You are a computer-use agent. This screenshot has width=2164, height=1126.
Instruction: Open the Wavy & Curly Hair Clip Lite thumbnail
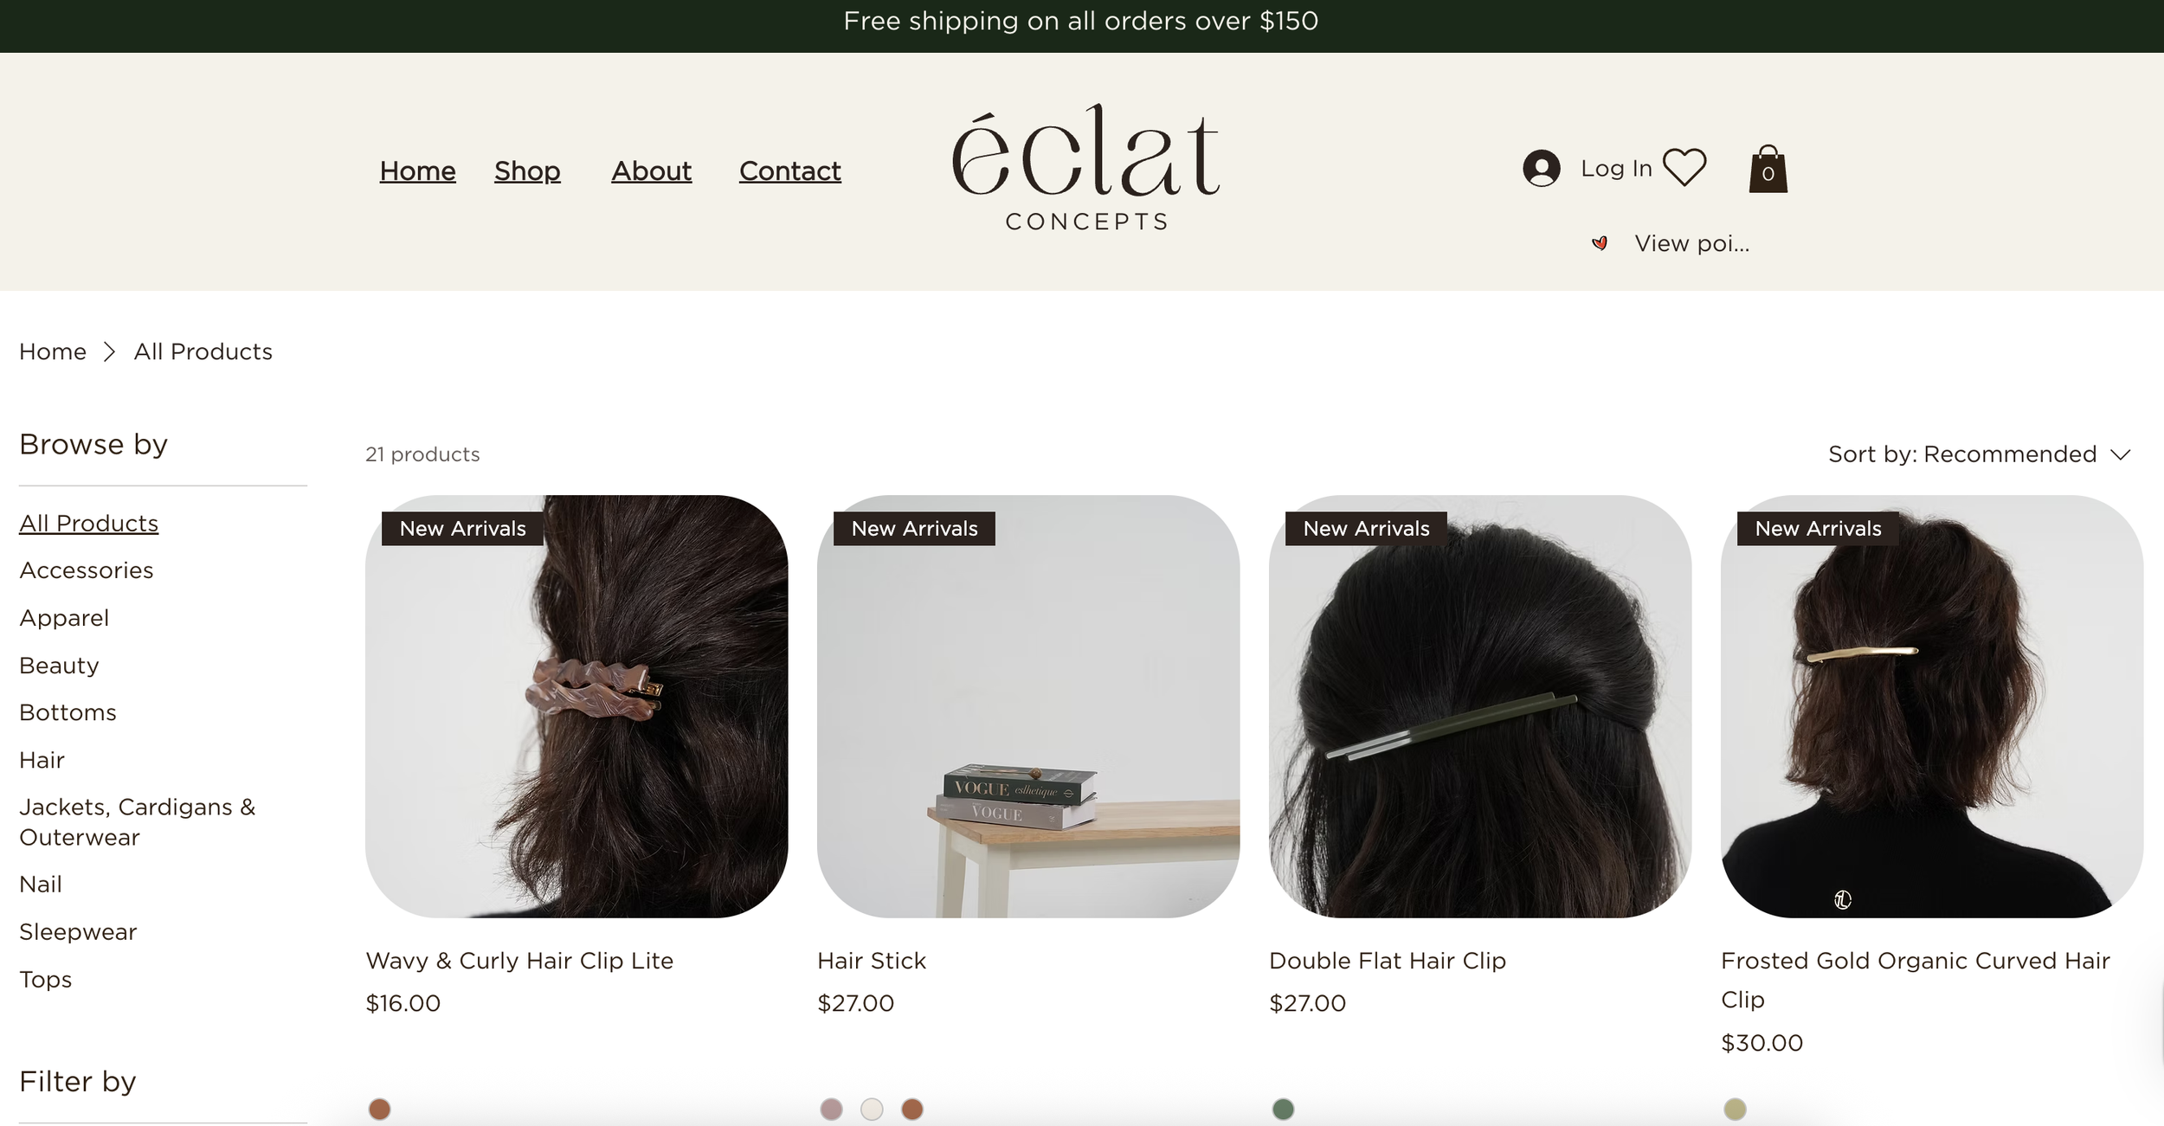[576, 706]
